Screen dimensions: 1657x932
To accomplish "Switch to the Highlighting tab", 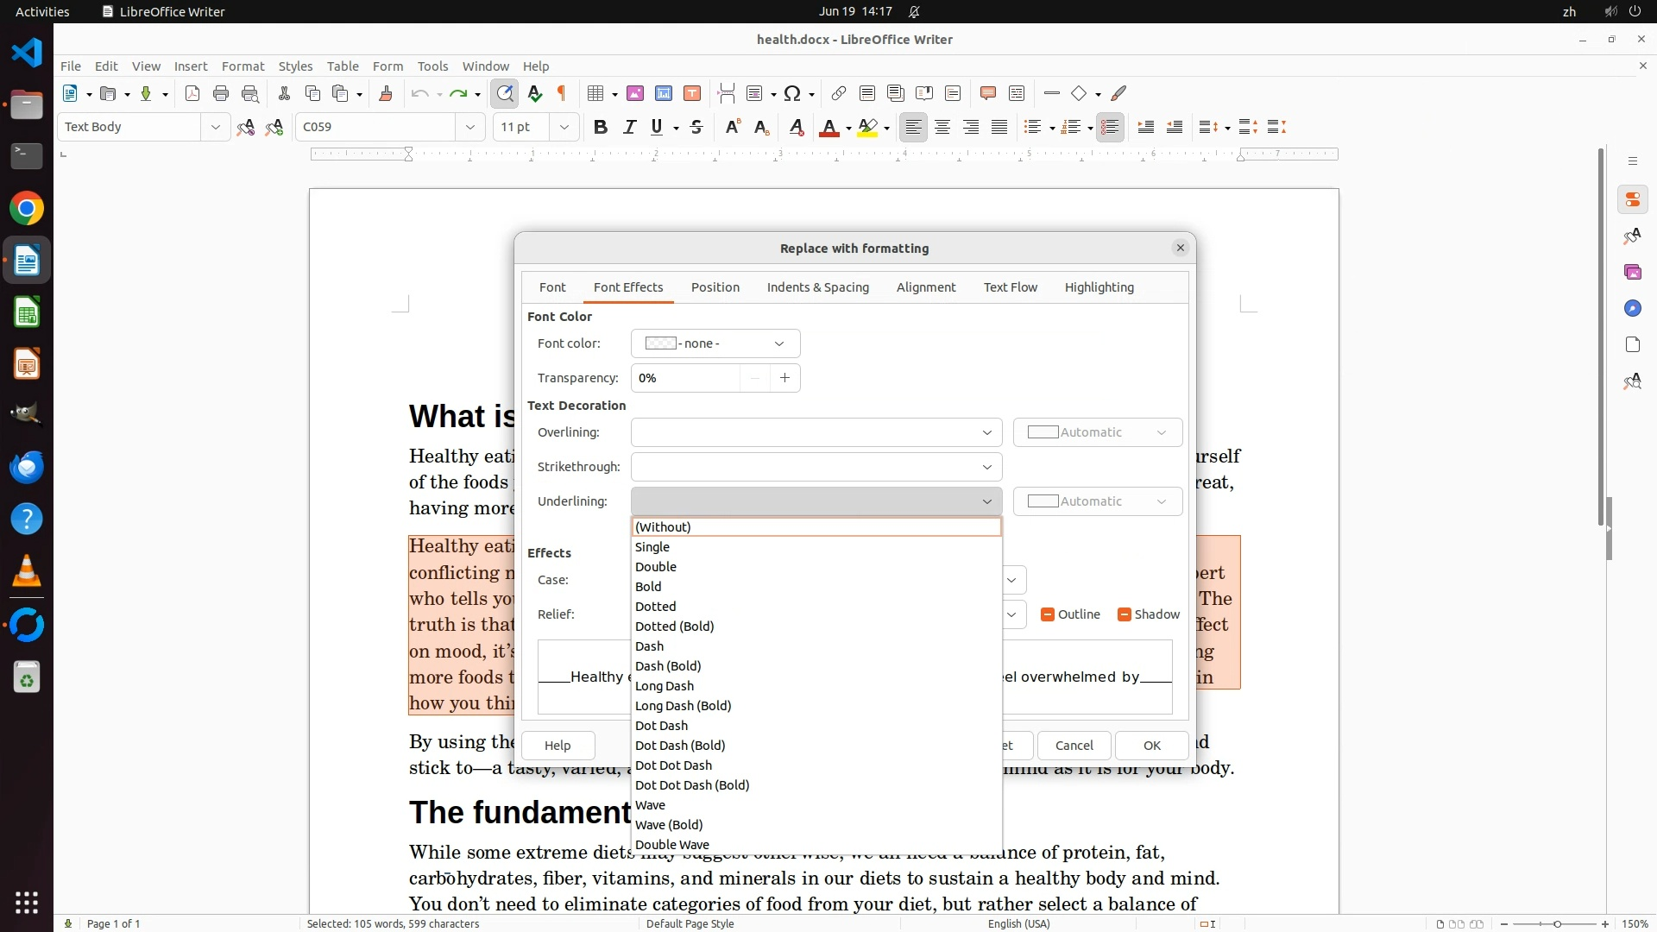I will point(1099,287).
